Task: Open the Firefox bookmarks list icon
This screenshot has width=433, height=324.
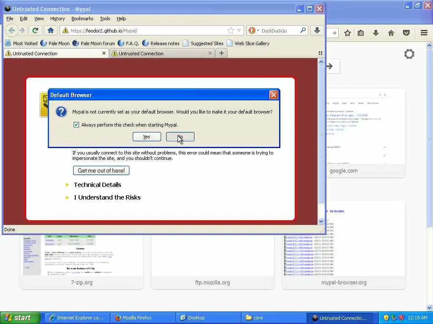Action: tap(361, 33)
